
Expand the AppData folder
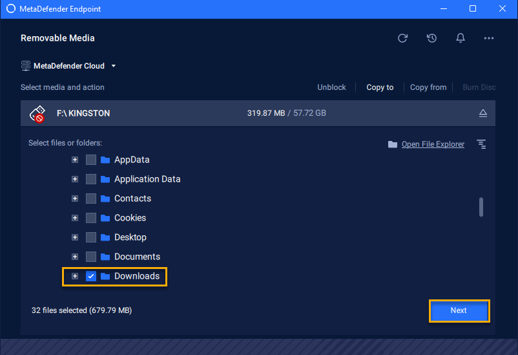click(75, 160)
